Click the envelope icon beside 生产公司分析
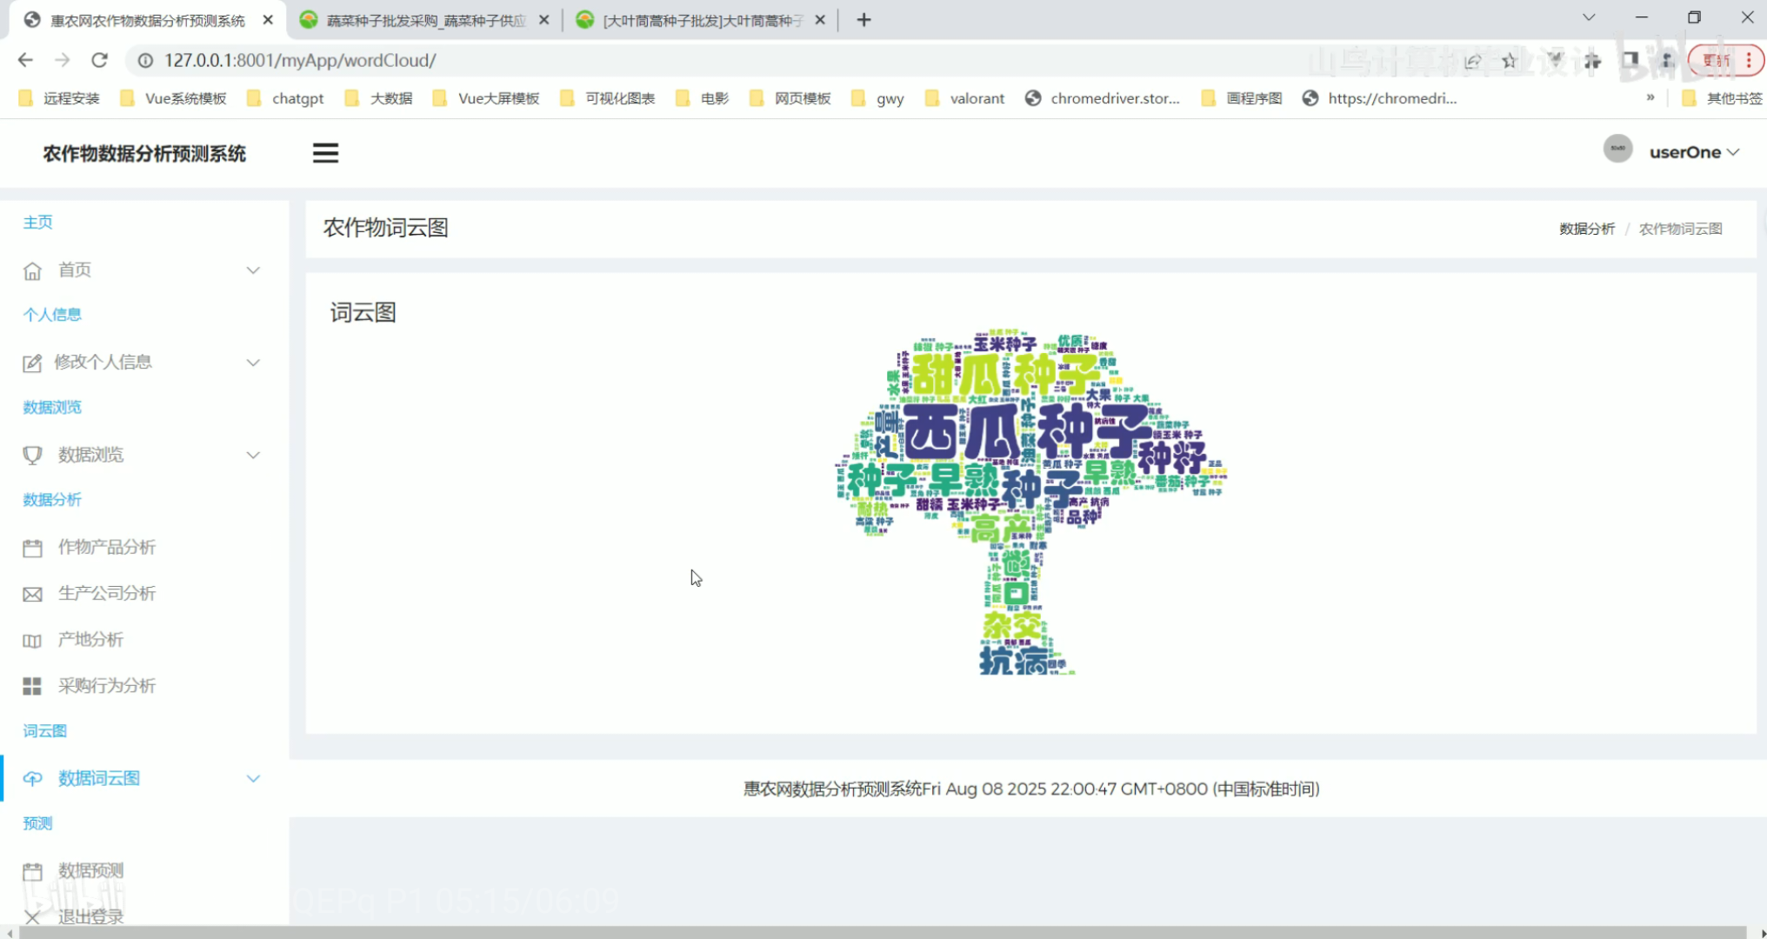Screen dimensions: 1767x939 pyautogui.click(x=32, y=595)
